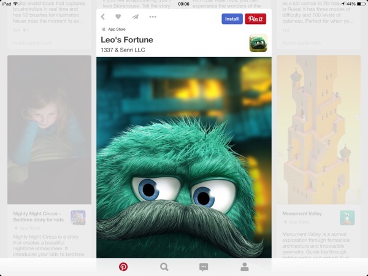This screenshot has height=276, width=368.
Task: Open the search tab in bottom bar
Action: (x=164, y=267)
